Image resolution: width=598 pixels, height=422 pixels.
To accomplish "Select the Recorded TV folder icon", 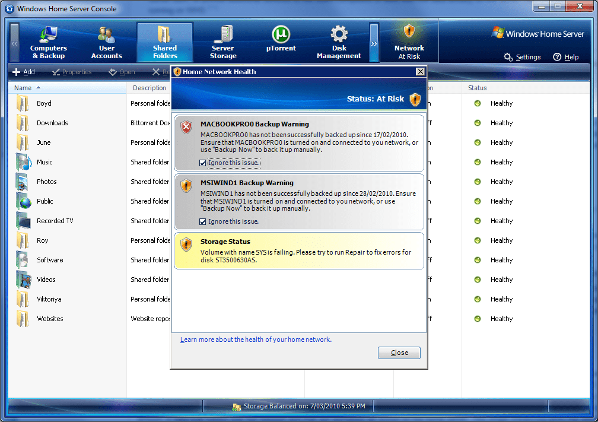I will pos(23,221).
